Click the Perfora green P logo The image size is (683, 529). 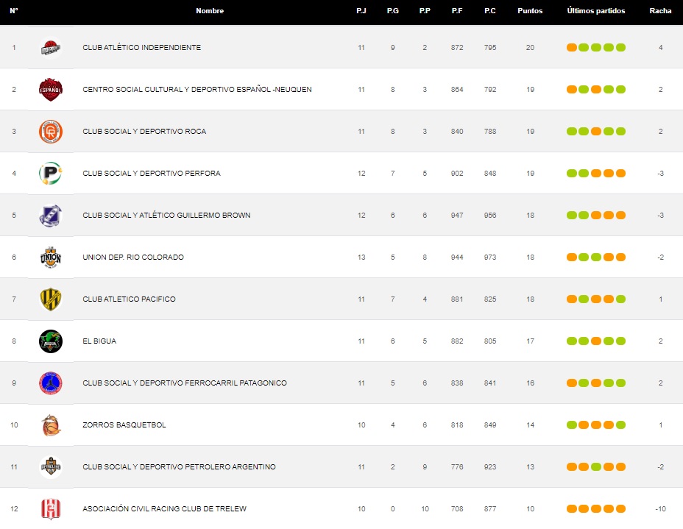(51, 174)
